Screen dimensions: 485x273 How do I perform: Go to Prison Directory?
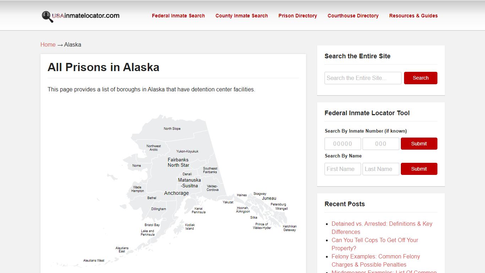pos(298,16)
